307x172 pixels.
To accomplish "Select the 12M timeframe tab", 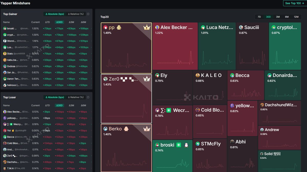I will [296, 16].
